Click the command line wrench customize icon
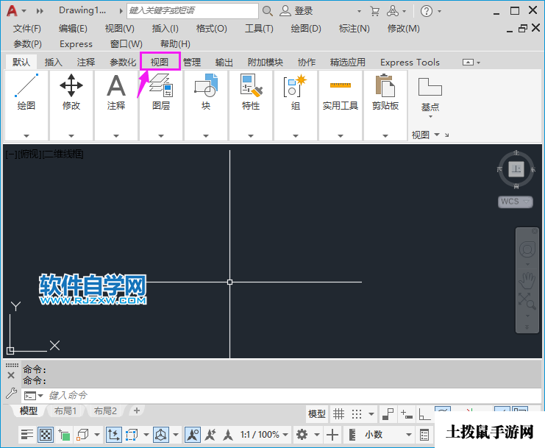 pyautogui.click(x=11, y=394)
